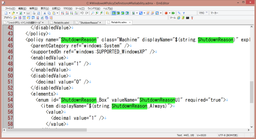The image size is (256, 139).
Task: Click the Text mode status bar entry
Action: point(179,135)
